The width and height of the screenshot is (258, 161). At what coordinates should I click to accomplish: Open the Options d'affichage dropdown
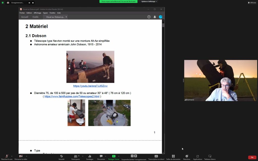(x=149, y=2)
